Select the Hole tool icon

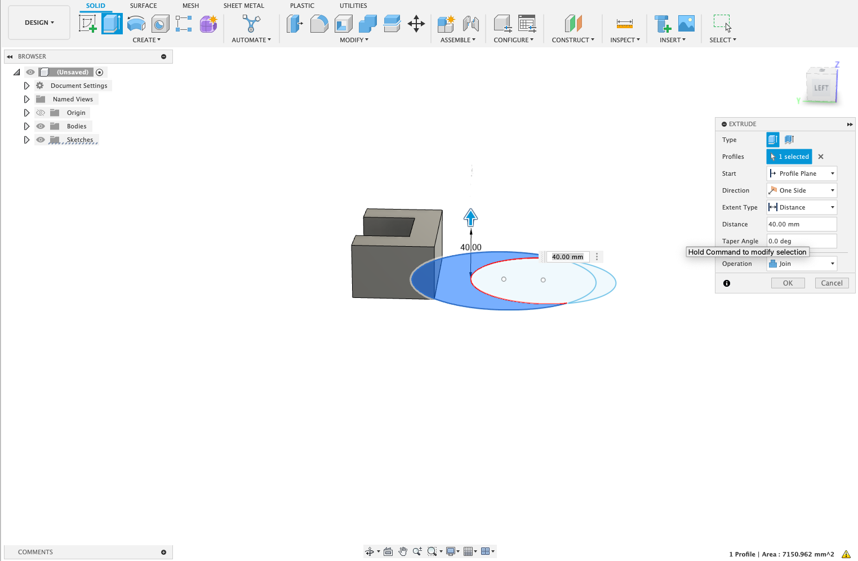[x=160, y=24]
